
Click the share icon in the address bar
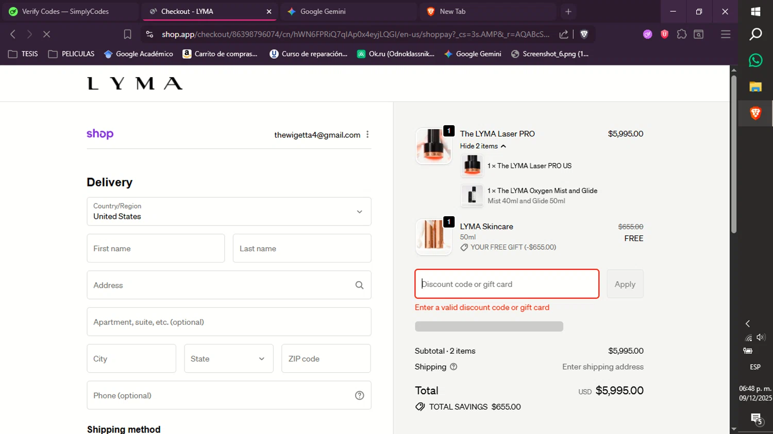point(564,34)
